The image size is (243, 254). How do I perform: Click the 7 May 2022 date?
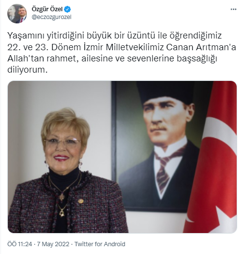click(53, 244)
